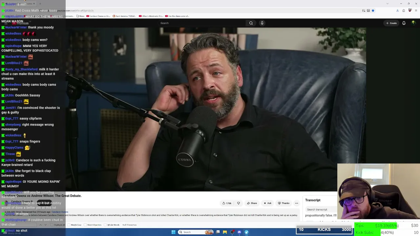
Task: Click the video player to pause
Action: coord(216,109)
